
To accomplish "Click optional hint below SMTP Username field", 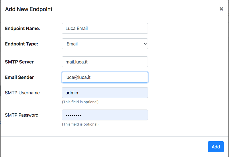I will [x=80, y=102].
